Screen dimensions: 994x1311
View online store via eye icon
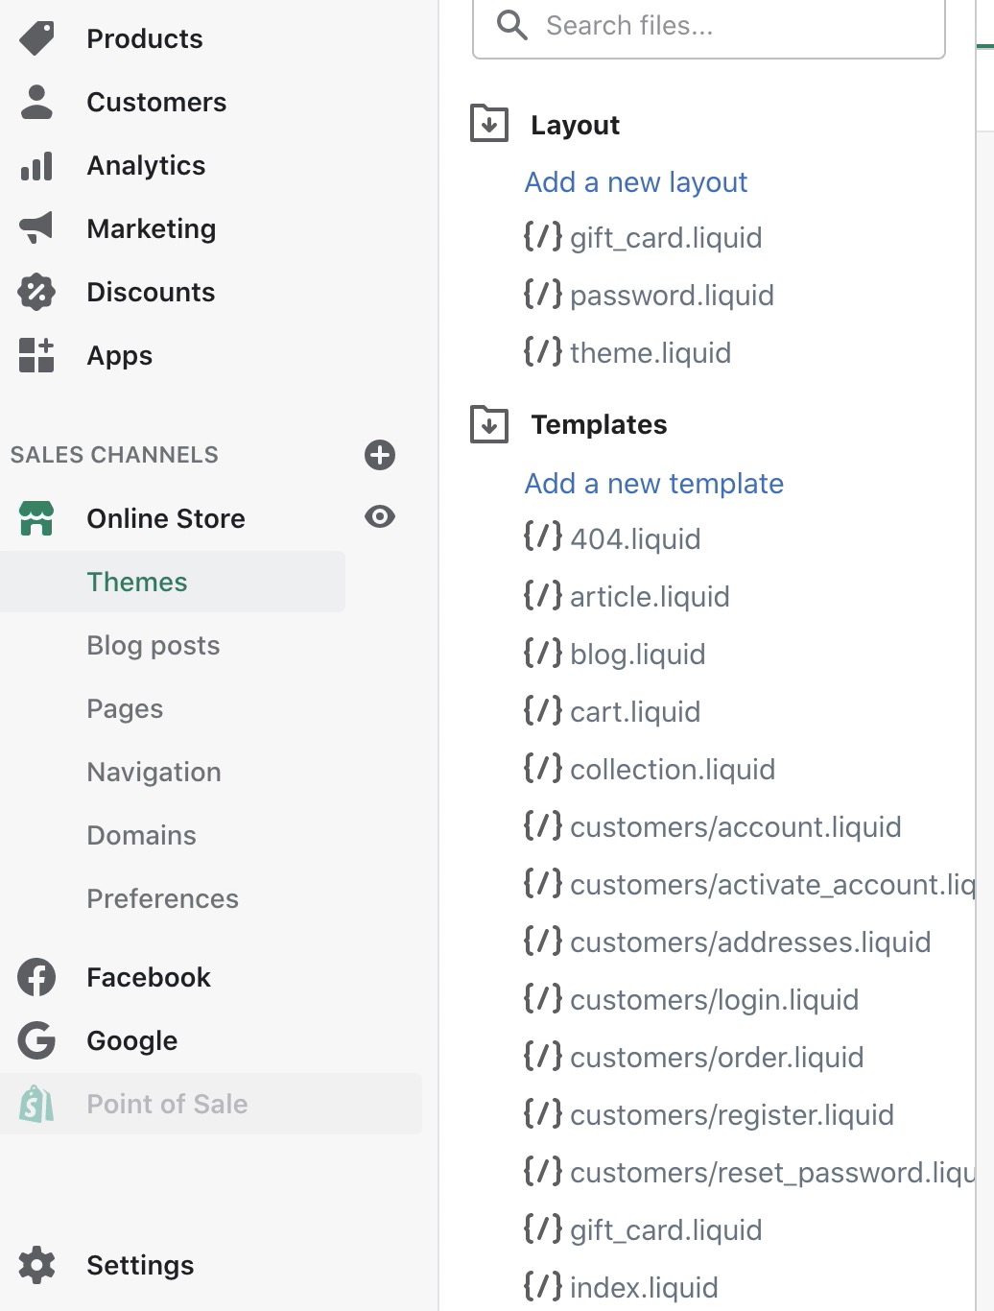tap(380, 517)
